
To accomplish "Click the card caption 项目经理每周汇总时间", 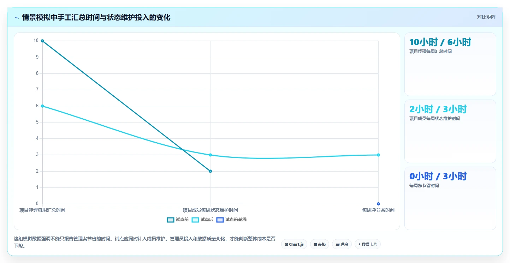I will coord(431,52).
